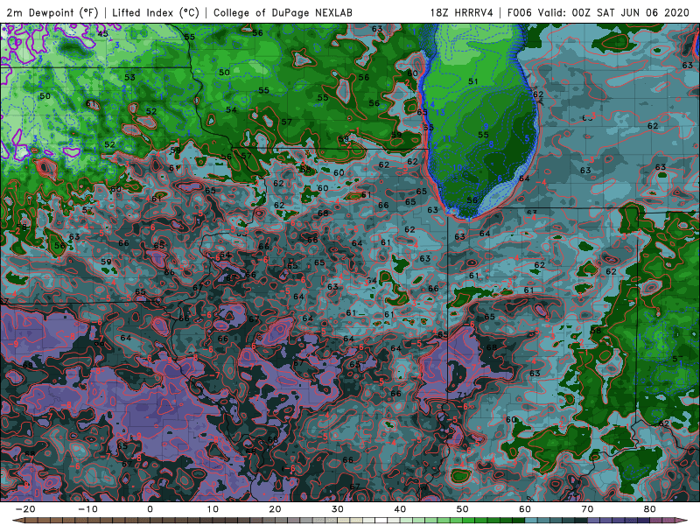
Task: Click the 'College of DuPage NEXLAB' credit text
Action: pos(283,13)
